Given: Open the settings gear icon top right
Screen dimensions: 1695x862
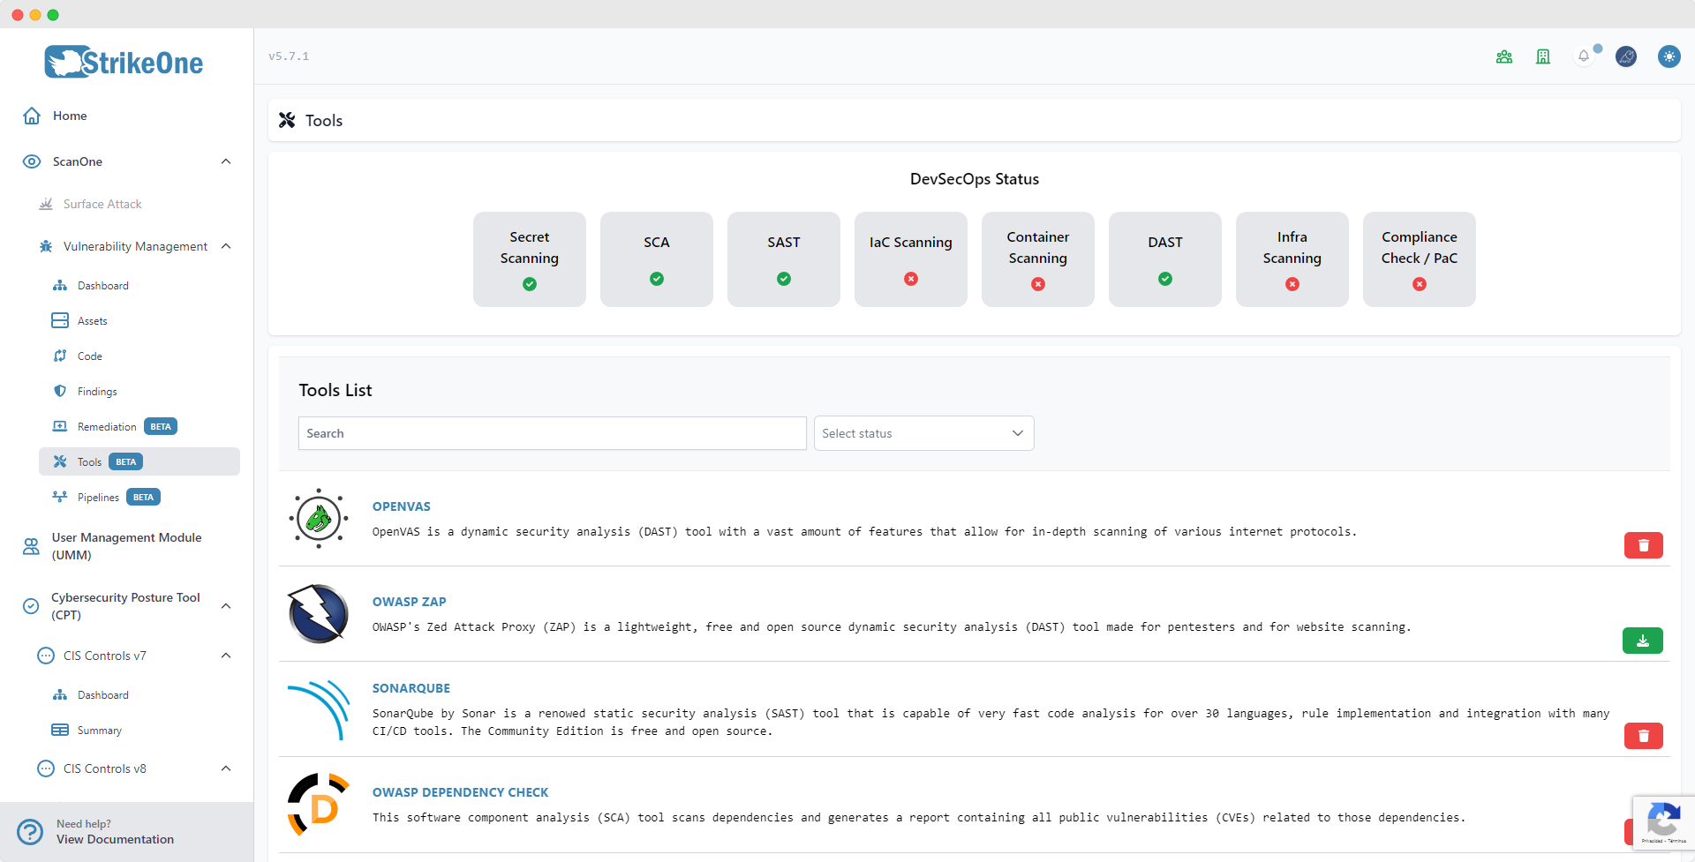Looking at the screenshot, I should pos(1669,56).
